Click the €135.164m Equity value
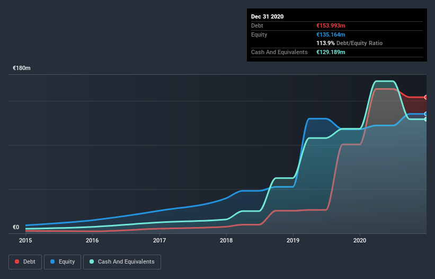The width and height of the screenshot is (435, 279). (x=331, y=34)
